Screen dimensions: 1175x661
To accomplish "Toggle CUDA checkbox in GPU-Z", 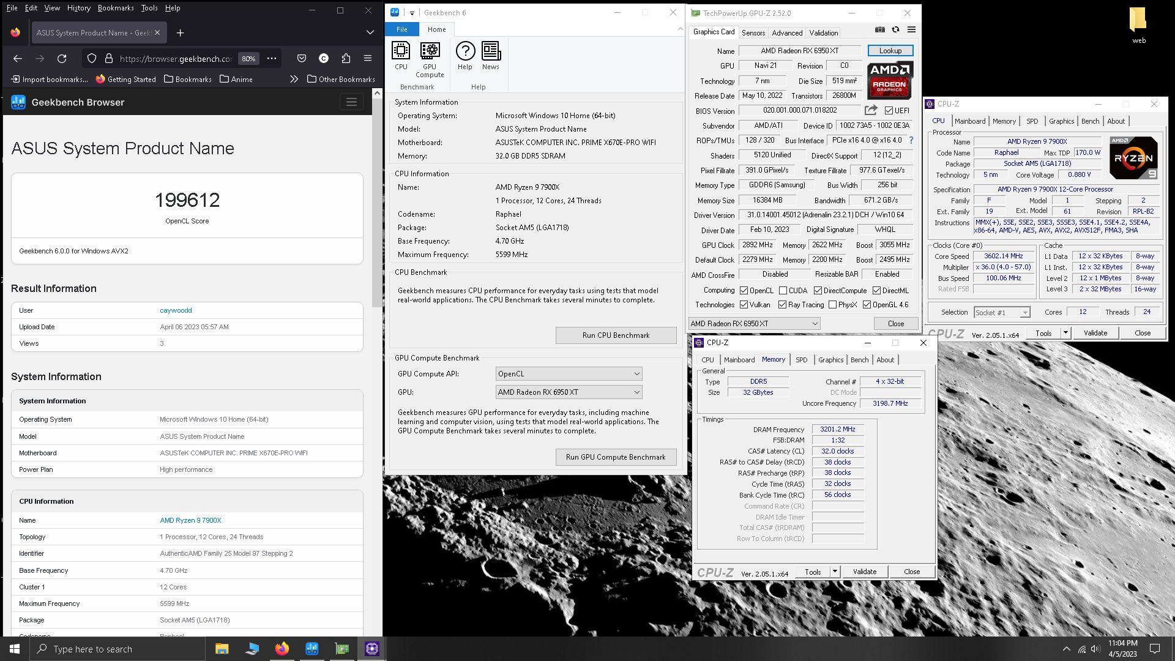I will (x=783, y=291).
